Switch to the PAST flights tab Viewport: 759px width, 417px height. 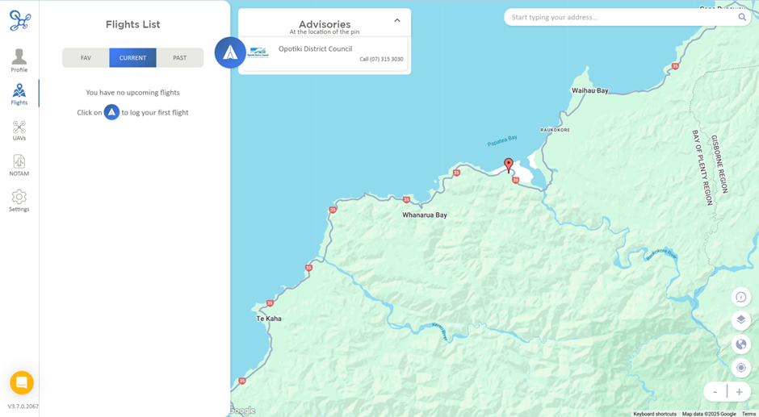pos(179,58)
